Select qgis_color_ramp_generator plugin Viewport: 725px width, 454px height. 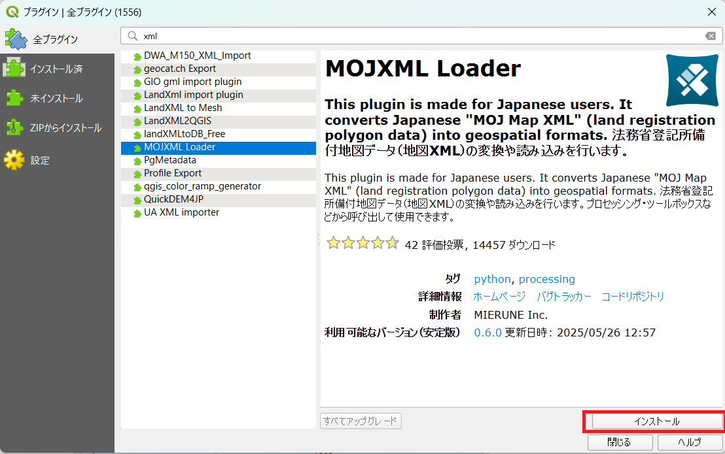219,186
